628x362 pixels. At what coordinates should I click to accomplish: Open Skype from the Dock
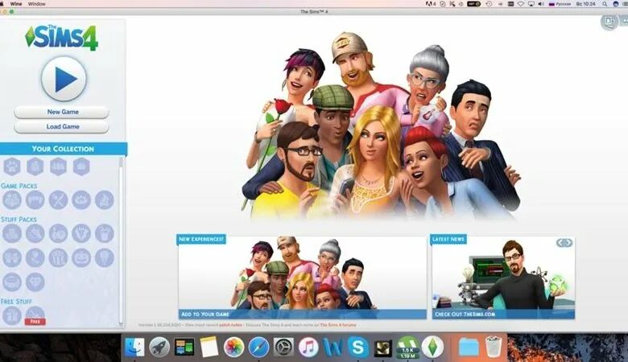[358, 347]
